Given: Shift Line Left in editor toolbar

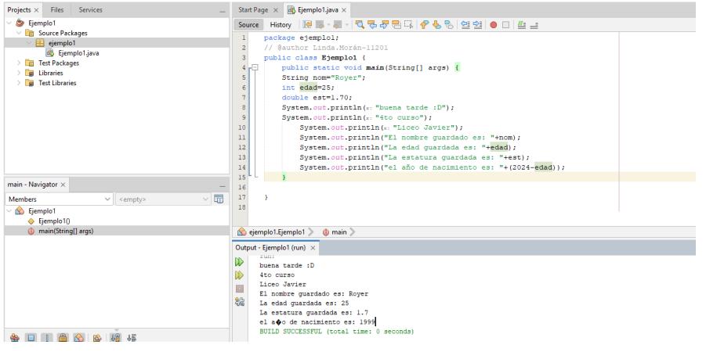Looking at the screenshot, I should [465, 25].
